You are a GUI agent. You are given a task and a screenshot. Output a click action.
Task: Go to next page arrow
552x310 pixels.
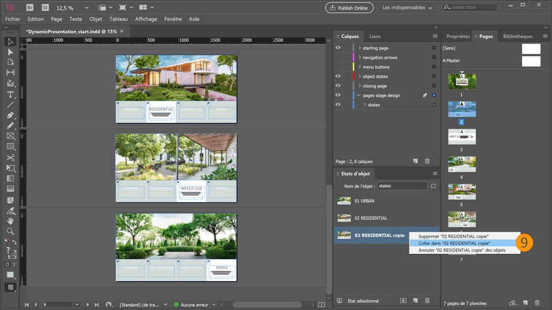click(x=87, y=305)
